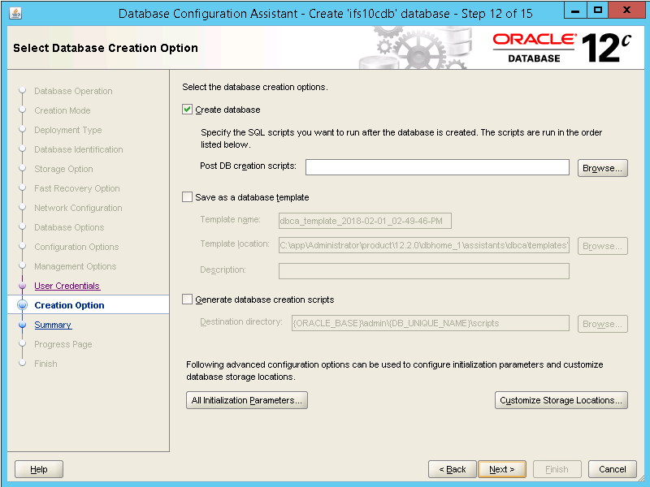Screen dimensions: 650x487
Task: Enable Save as a database template
Action: point(188,197)
